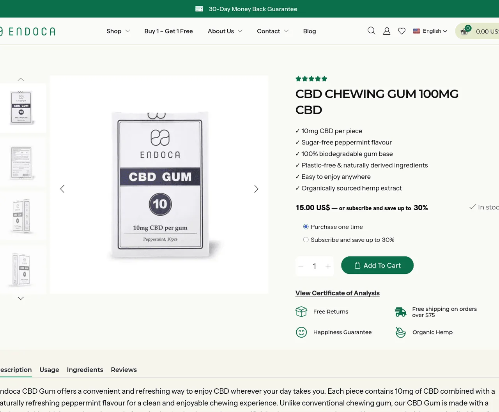The width and height of the screenshot is (499, 412).
Task: Click the quantity input field
Action: pyautogui.click(x=315, y=266)
